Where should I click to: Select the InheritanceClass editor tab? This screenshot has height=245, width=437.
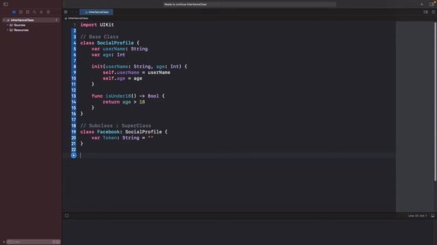point(96,12)
